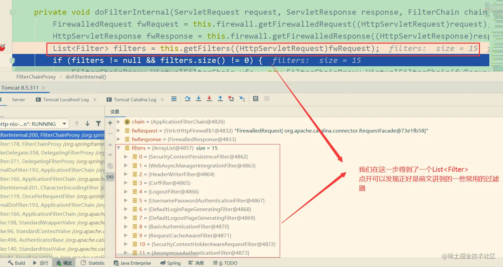Screen dimensions: 503x267
Task: Click FilterChainProxy in the breadcrumb bar
Action: coord(36,77)
